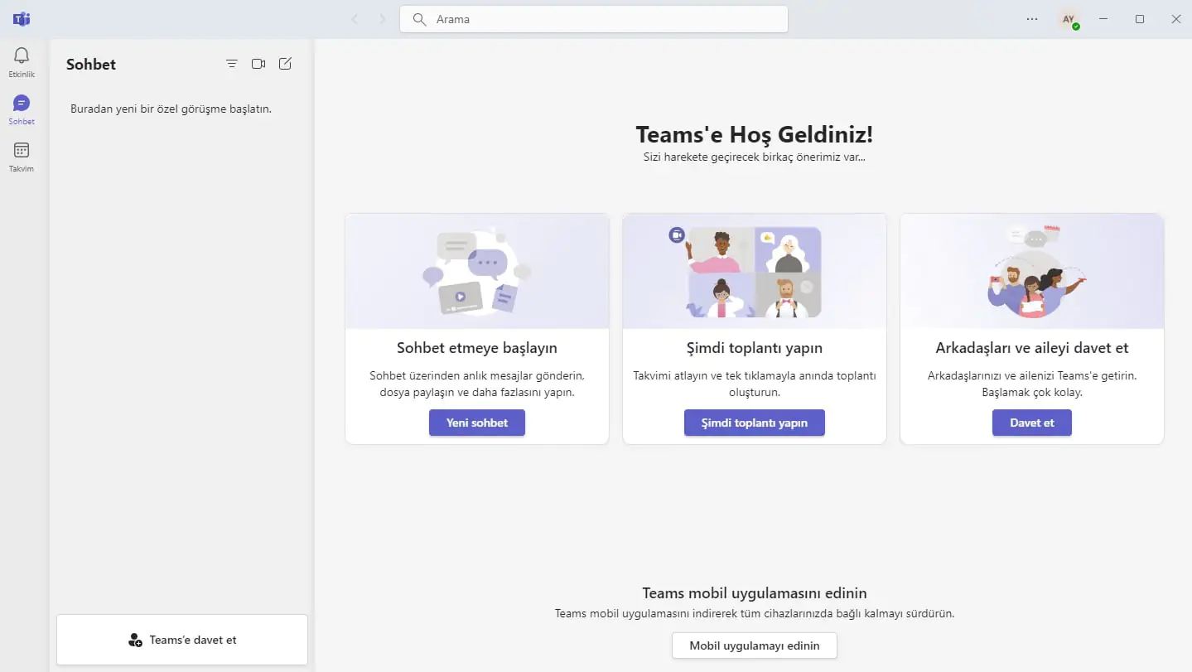Select the Sohbet chat icon in sidebar

[22, 104]
